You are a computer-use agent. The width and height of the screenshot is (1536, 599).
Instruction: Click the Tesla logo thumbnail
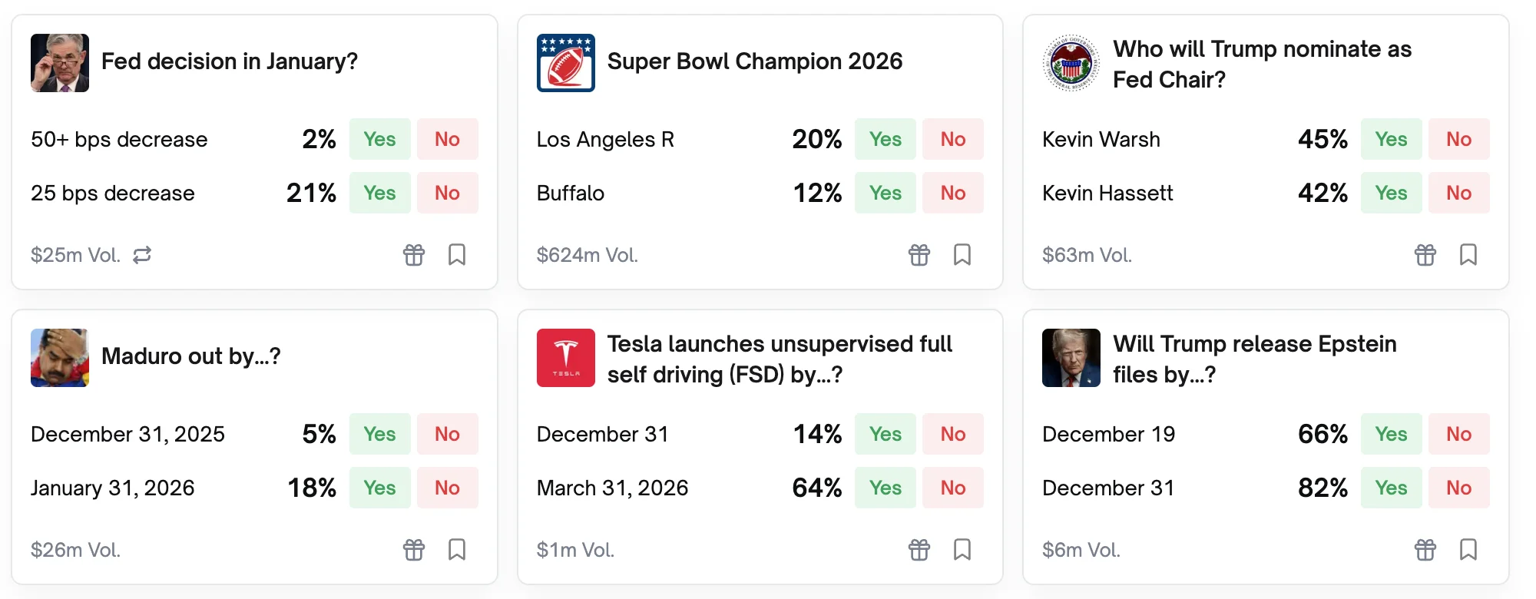click(x=566, y=358)
